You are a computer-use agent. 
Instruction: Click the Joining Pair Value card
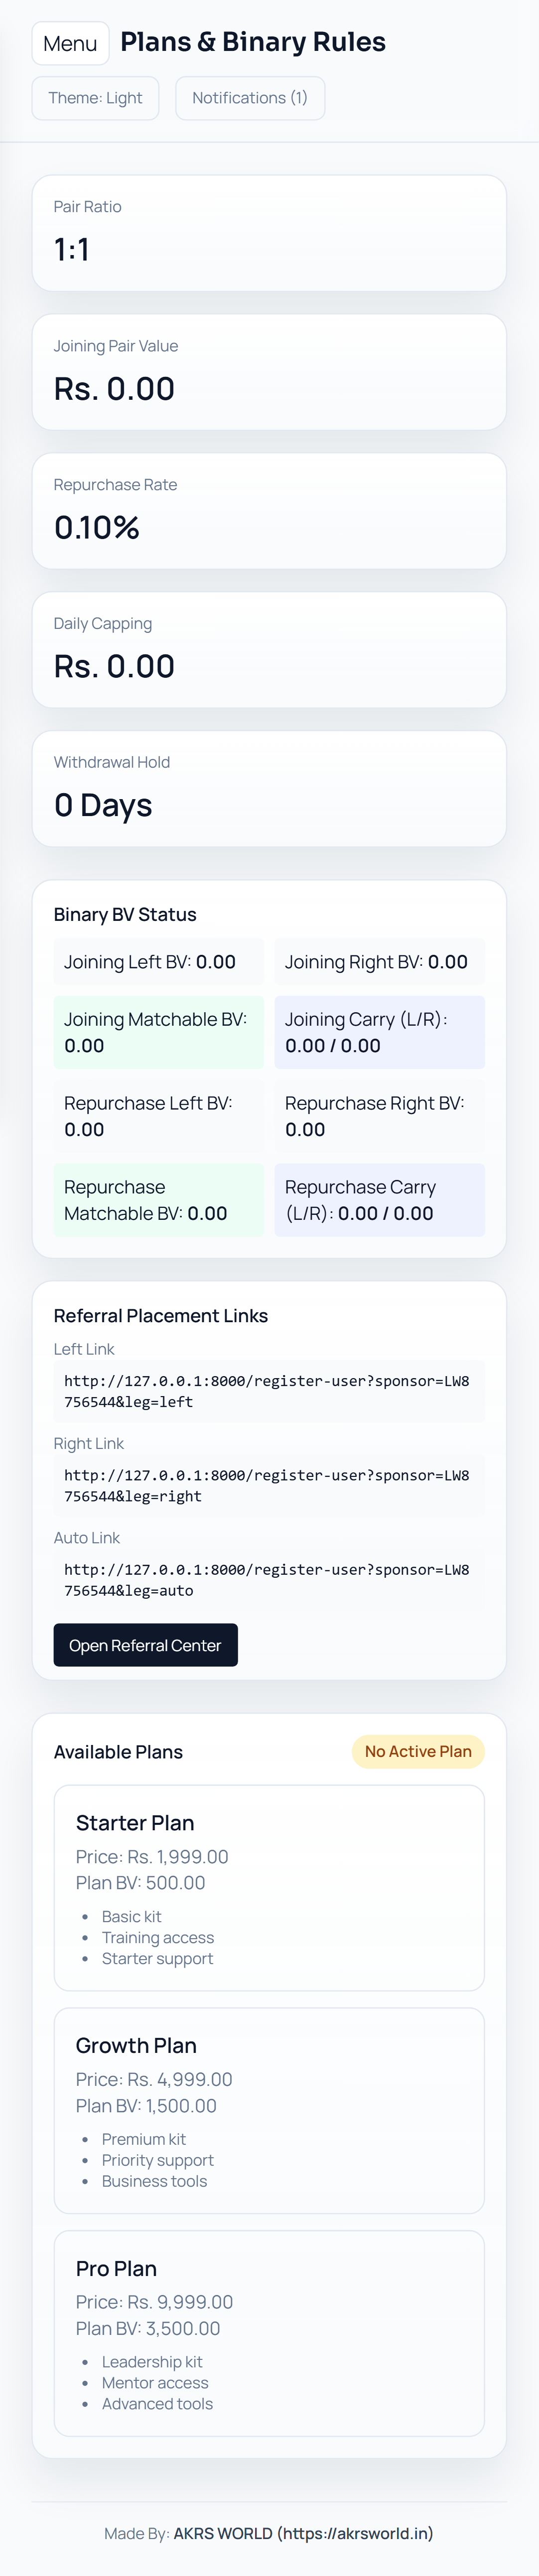pyautogui.click(x=268, y=372)
